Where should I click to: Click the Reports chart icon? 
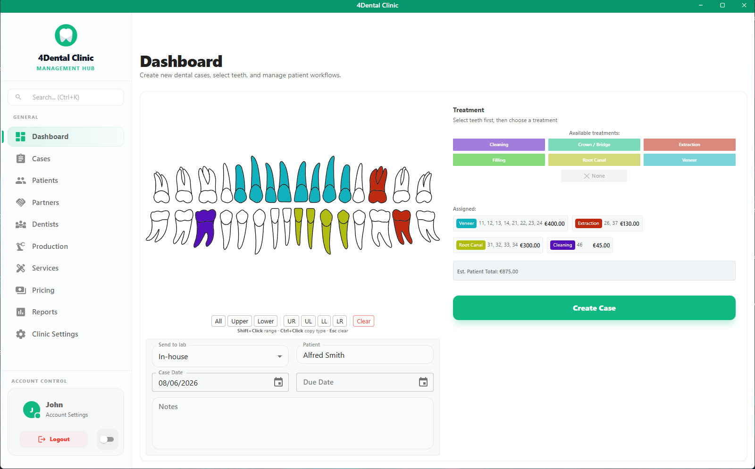pos(21,312)
